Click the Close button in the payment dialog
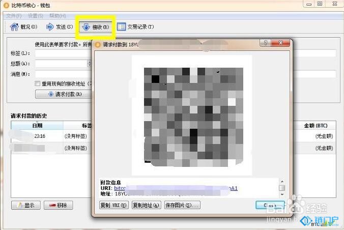This screenshot has height=230, width=344. tap(270, 205)
